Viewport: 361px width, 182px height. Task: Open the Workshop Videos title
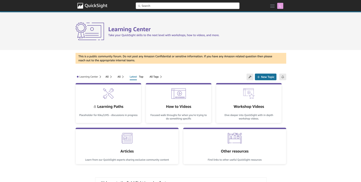pyautogui.click(x=249, y=107)
